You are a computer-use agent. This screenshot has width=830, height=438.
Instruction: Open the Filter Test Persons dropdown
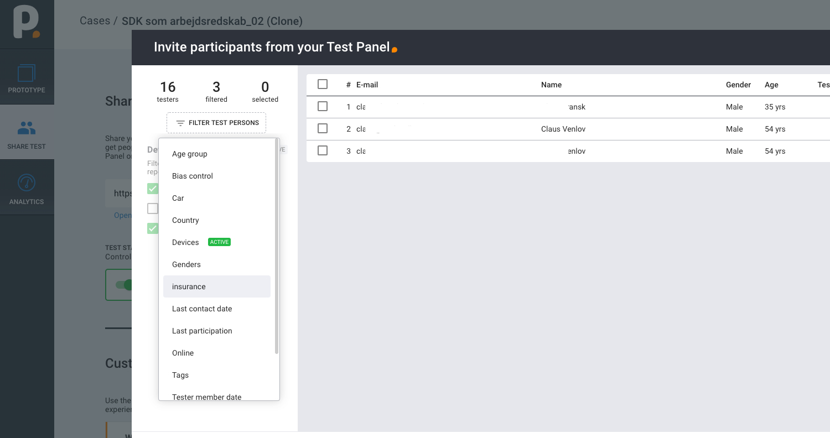[x=216, y=123]
